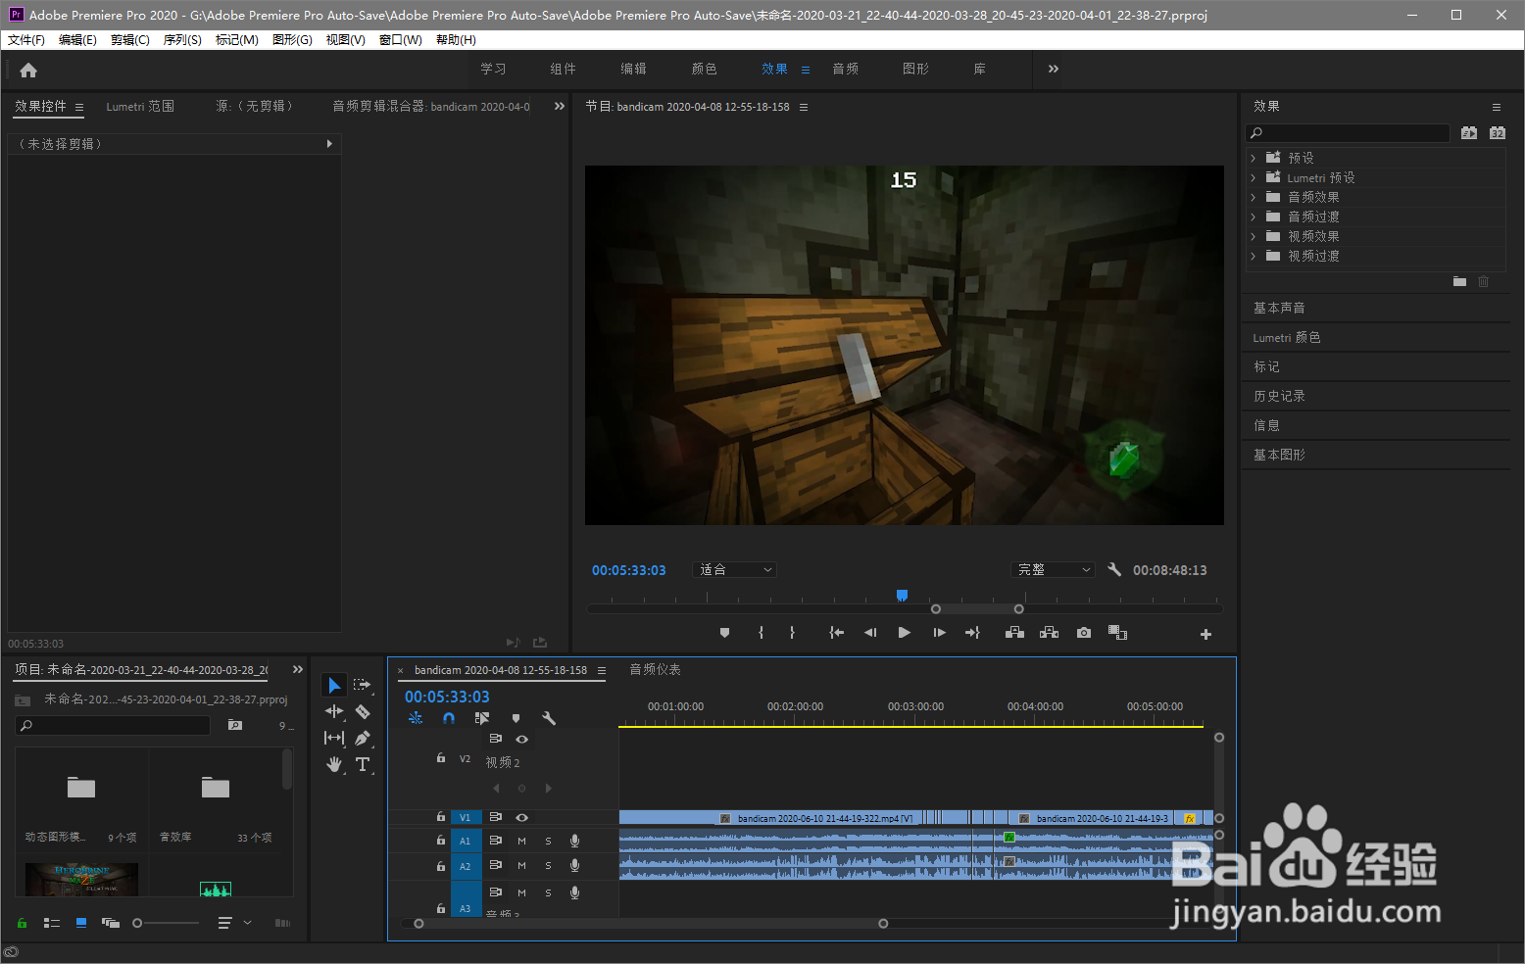The height and width of the screenshot is (964, 1525).
Task: Select the Type tool
Action: [363, 764]
